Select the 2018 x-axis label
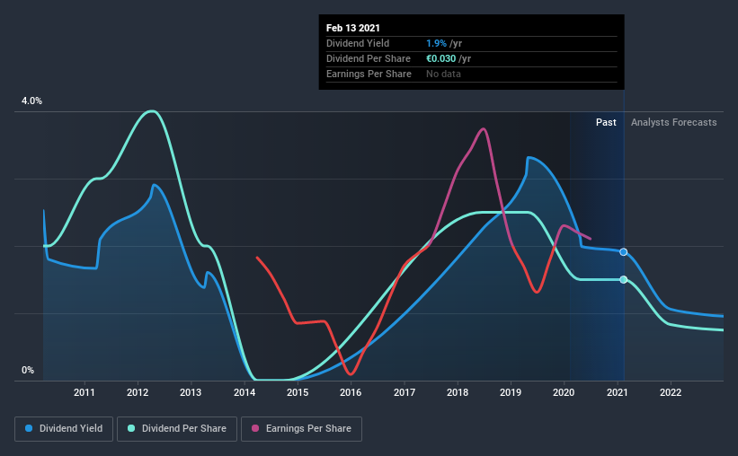Image resolution: width=738 pixels, height=456 pixels. click(x=458, y=392)
